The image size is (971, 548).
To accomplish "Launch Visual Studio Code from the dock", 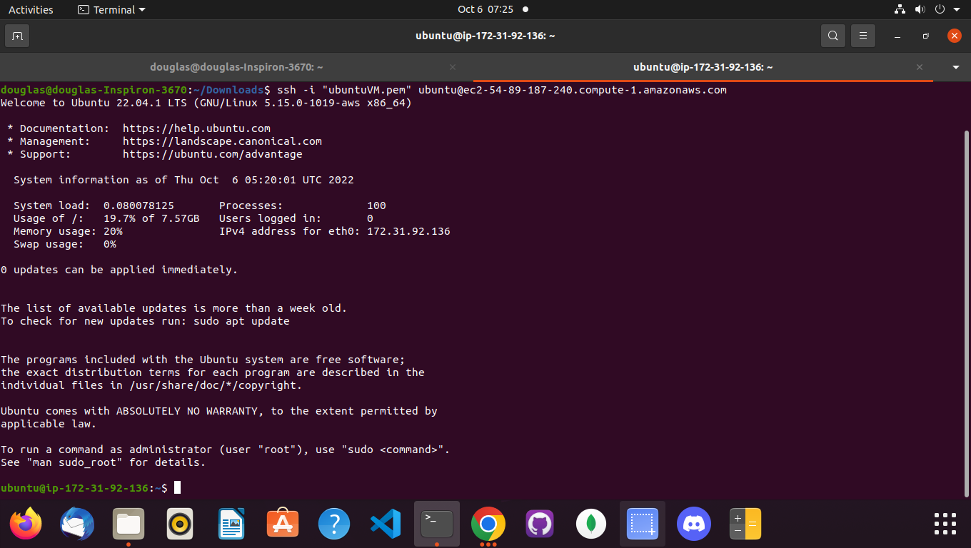I will tap(386, 524).
